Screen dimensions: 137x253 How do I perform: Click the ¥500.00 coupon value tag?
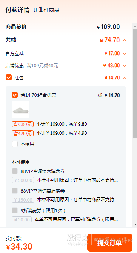tap(23, 180)
